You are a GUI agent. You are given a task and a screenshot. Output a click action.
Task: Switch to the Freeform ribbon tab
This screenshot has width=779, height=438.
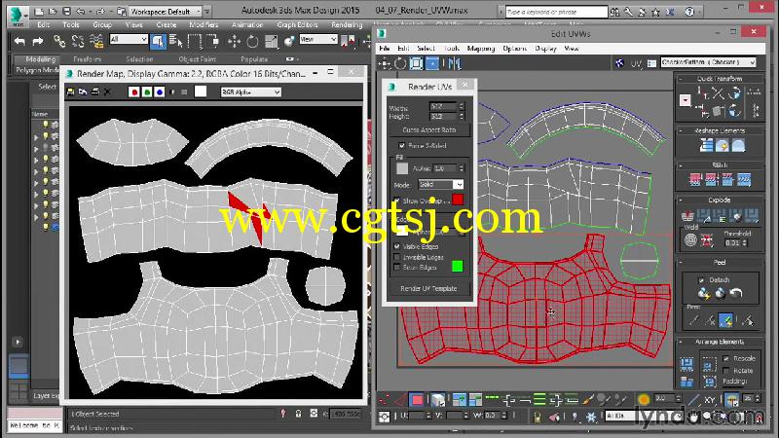tap(87, 59)
